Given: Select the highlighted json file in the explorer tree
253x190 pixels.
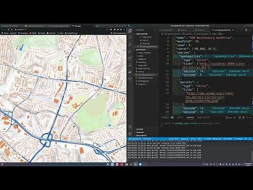Looking at the screenshot, I should [x=146, y=75].
